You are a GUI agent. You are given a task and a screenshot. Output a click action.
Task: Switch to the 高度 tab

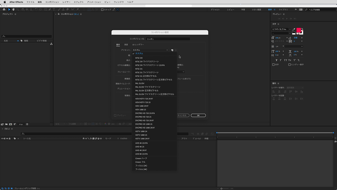tap(126, 44)
